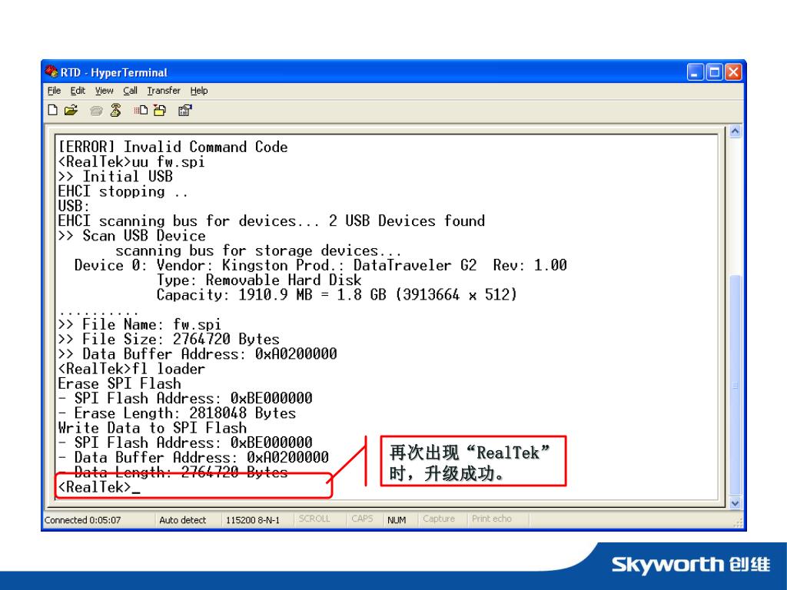Viewport: 787px width, 590px height.
Task: Click the NUM status indicator
Action: pyautogui.click(x=397, y=520)
